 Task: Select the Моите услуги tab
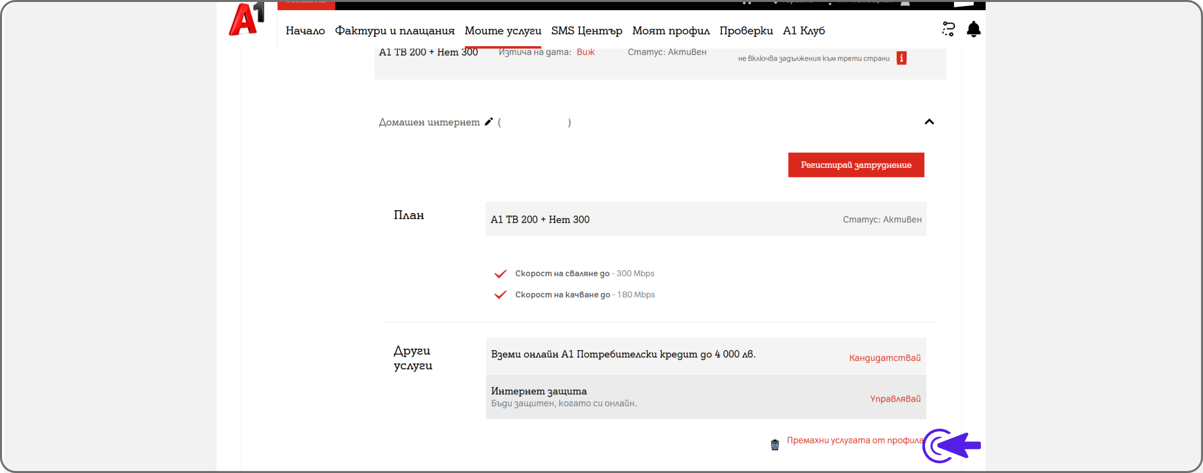coord(503,31)
